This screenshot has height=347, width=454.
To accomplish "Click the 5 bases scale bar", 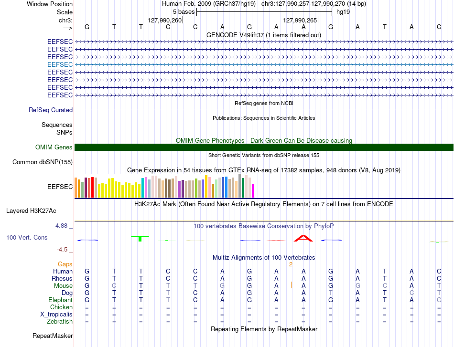I will 264,12.
